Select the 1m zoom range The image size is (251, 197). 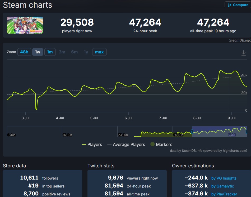tap(50, 52)
